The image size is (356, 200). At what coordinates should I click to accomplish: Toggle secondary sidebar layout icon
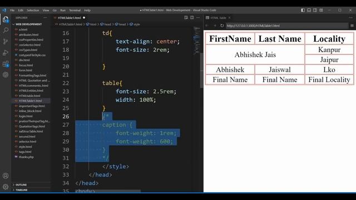(315, 10)
